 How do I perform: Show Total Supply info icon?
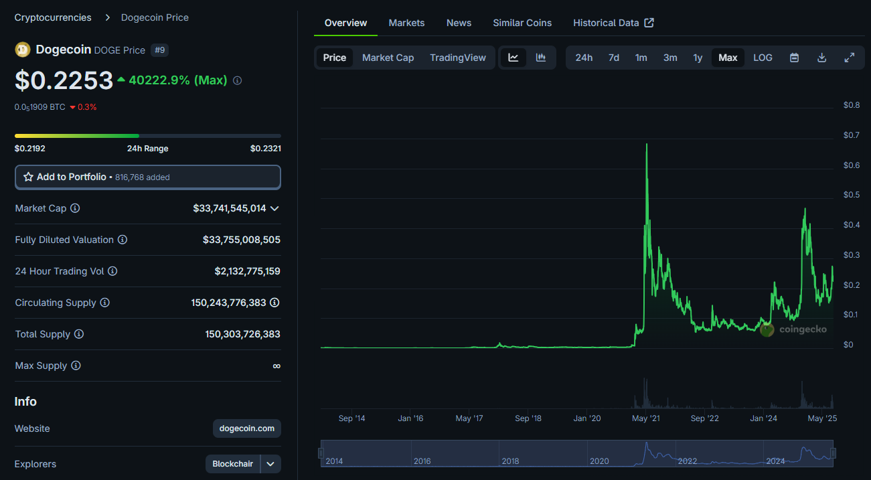79,334
